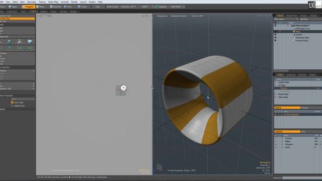The height and width of the screenshot is (181, 322).
Task: Open Items tab in right panel
Action: click(280, 16)
